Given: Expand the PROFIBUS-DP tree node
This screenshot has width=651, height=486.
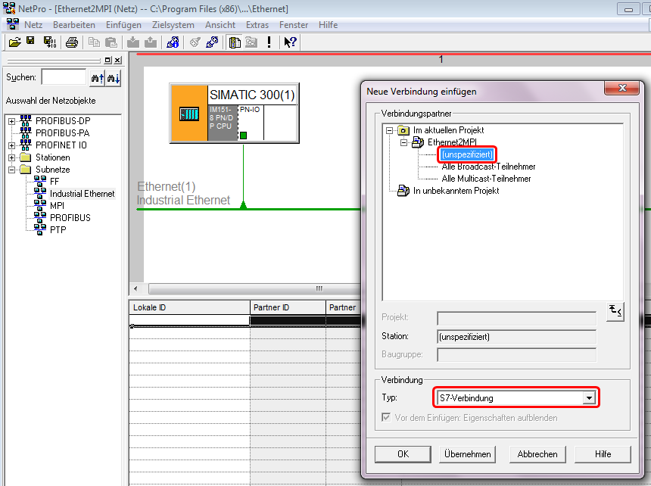Looking at the screenshot, I should tap(11, 121).
